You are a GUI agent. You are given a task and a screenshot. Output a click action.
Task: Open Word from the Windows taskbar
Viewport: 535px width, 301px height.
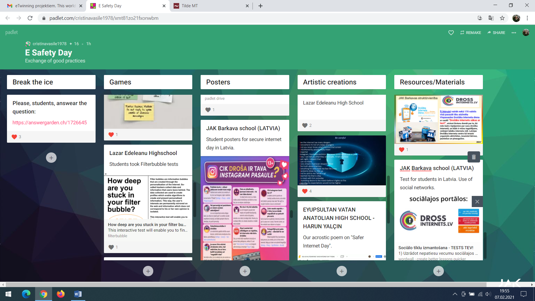pos(78,294)
